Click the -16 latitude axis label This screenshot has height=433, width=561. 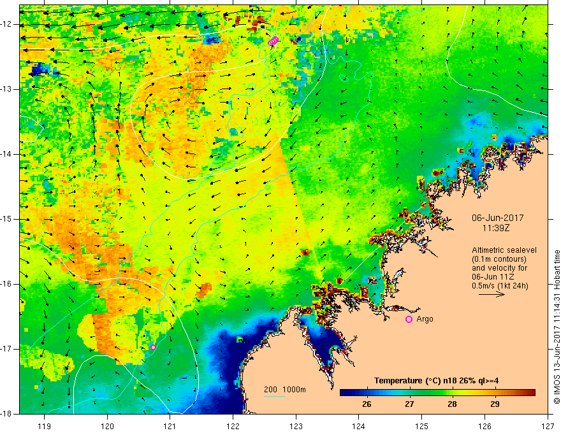pos(6,284)
